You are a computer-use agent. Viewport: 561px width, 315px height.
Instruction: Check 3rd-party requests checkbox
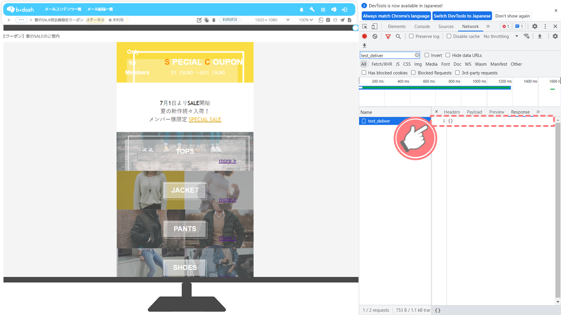[457, 73]
